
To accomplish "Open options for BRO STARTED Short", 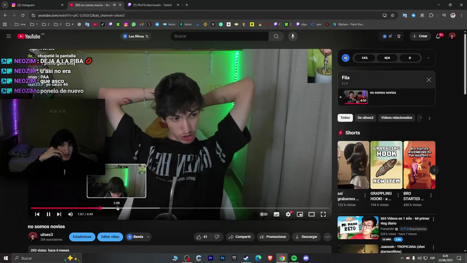I will click(x=431, y=195).
